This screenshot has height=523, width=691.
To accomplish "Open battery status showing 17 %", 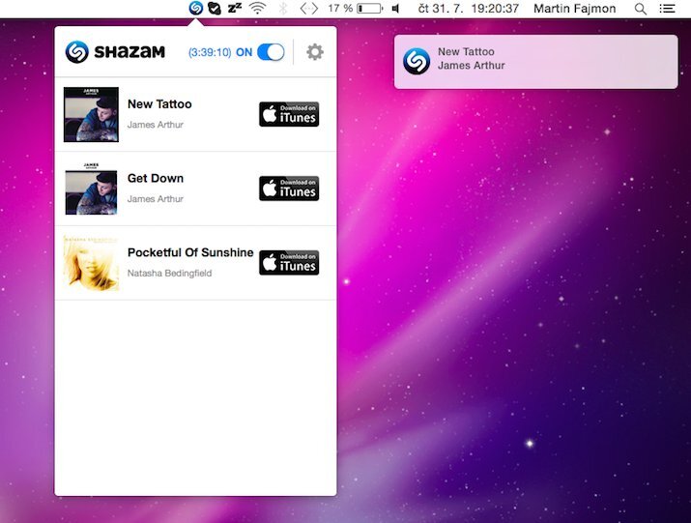I will [356, 8].
